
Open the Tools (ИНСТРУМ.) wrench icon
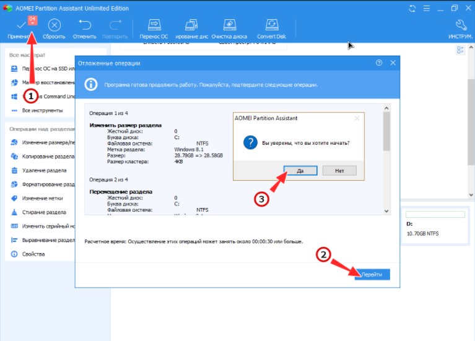461,25
